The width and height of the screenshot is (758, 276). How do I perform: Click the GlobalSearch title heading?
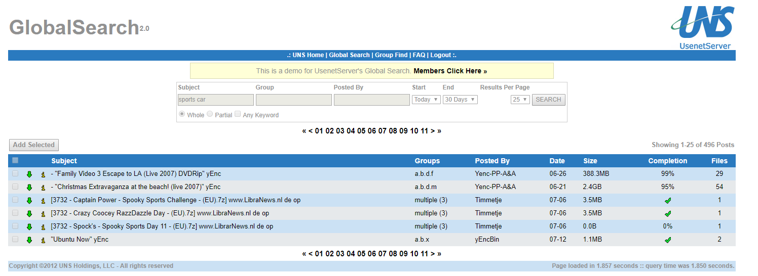[74, 27]
